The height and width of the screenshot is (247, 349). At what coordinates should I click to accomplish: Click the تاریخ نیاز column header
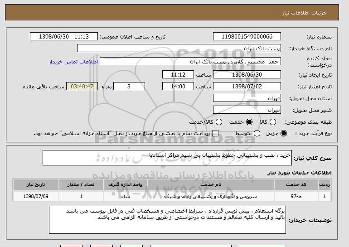tap(36, 185)
